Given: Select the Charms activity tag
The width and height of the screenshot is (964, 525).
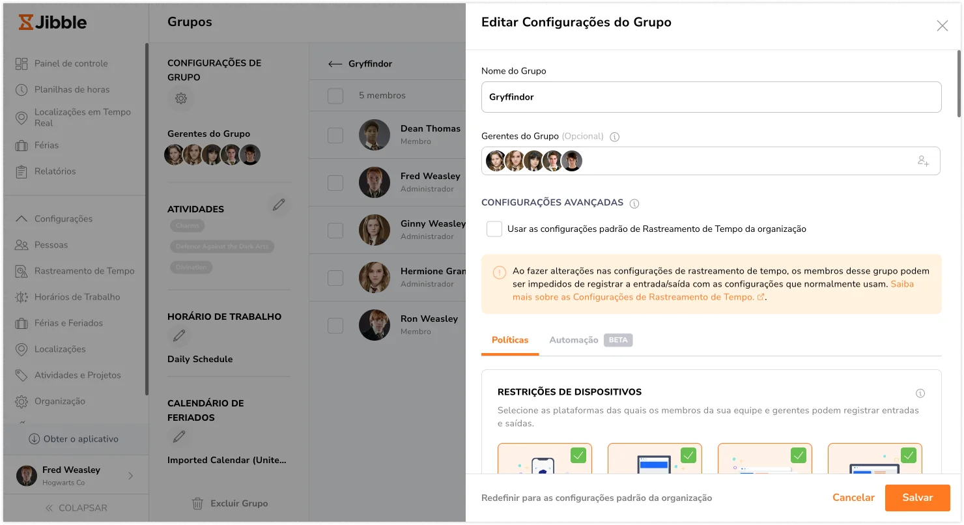Looking at the screenshot, I should pos(188,226).
